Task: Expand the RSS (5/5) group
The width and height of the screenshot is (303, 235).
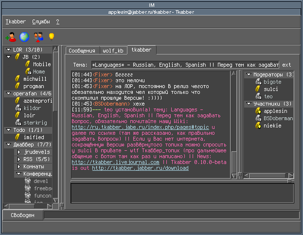Action: tap(19, 159)
